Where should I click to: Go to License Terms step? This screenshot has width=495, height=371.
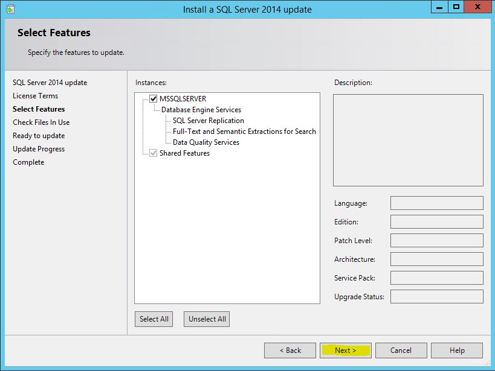[x=35, y=96]
